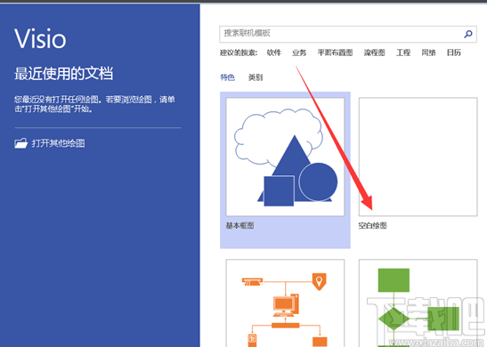487x347 pixels.
Task: Choose the 空白绘图 blank template thumbnail
Action: [418, 157]
